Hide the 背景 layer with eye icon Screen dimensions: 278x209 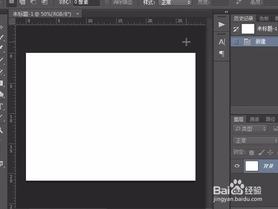[237, 166]
